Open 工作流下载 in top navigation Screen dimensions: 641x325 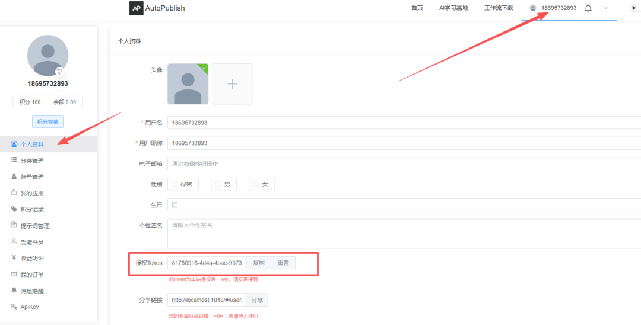pyautogui.click(x=499, y=8)
